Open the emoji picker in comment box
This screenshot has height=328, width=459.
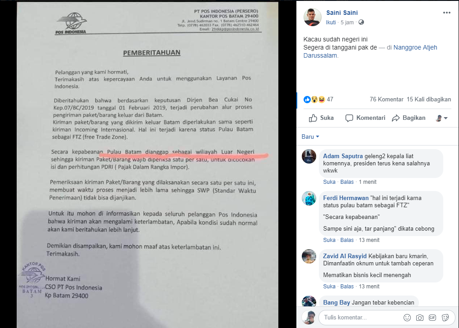coord(407,318)
